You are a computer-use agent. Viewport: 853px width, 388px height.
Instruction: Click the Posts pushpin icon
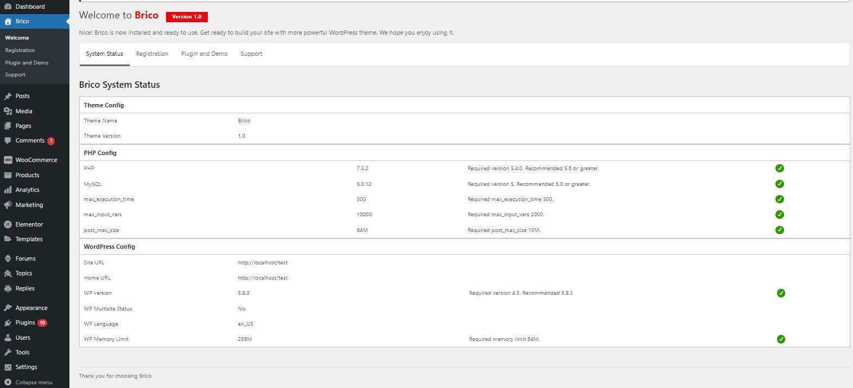pyautogui.click(x=8, y=96)
